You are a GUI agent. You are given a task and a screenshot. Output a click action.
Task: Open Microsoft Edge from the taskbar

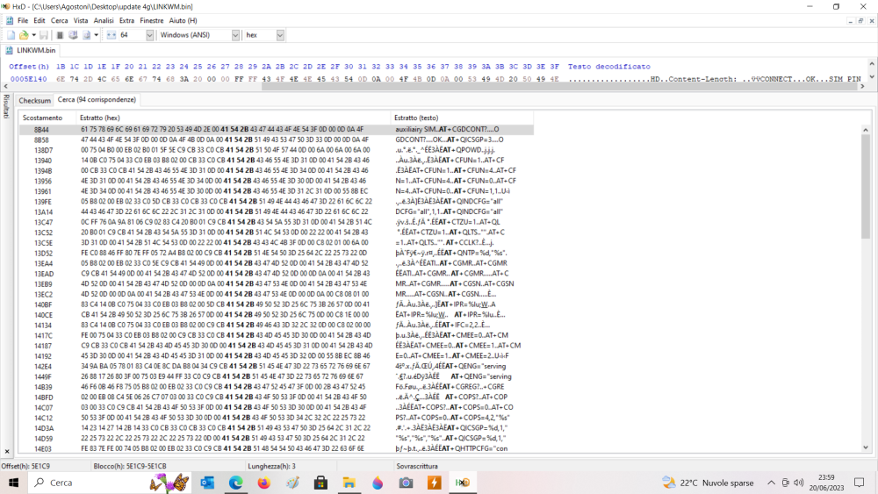coord(236,483)
